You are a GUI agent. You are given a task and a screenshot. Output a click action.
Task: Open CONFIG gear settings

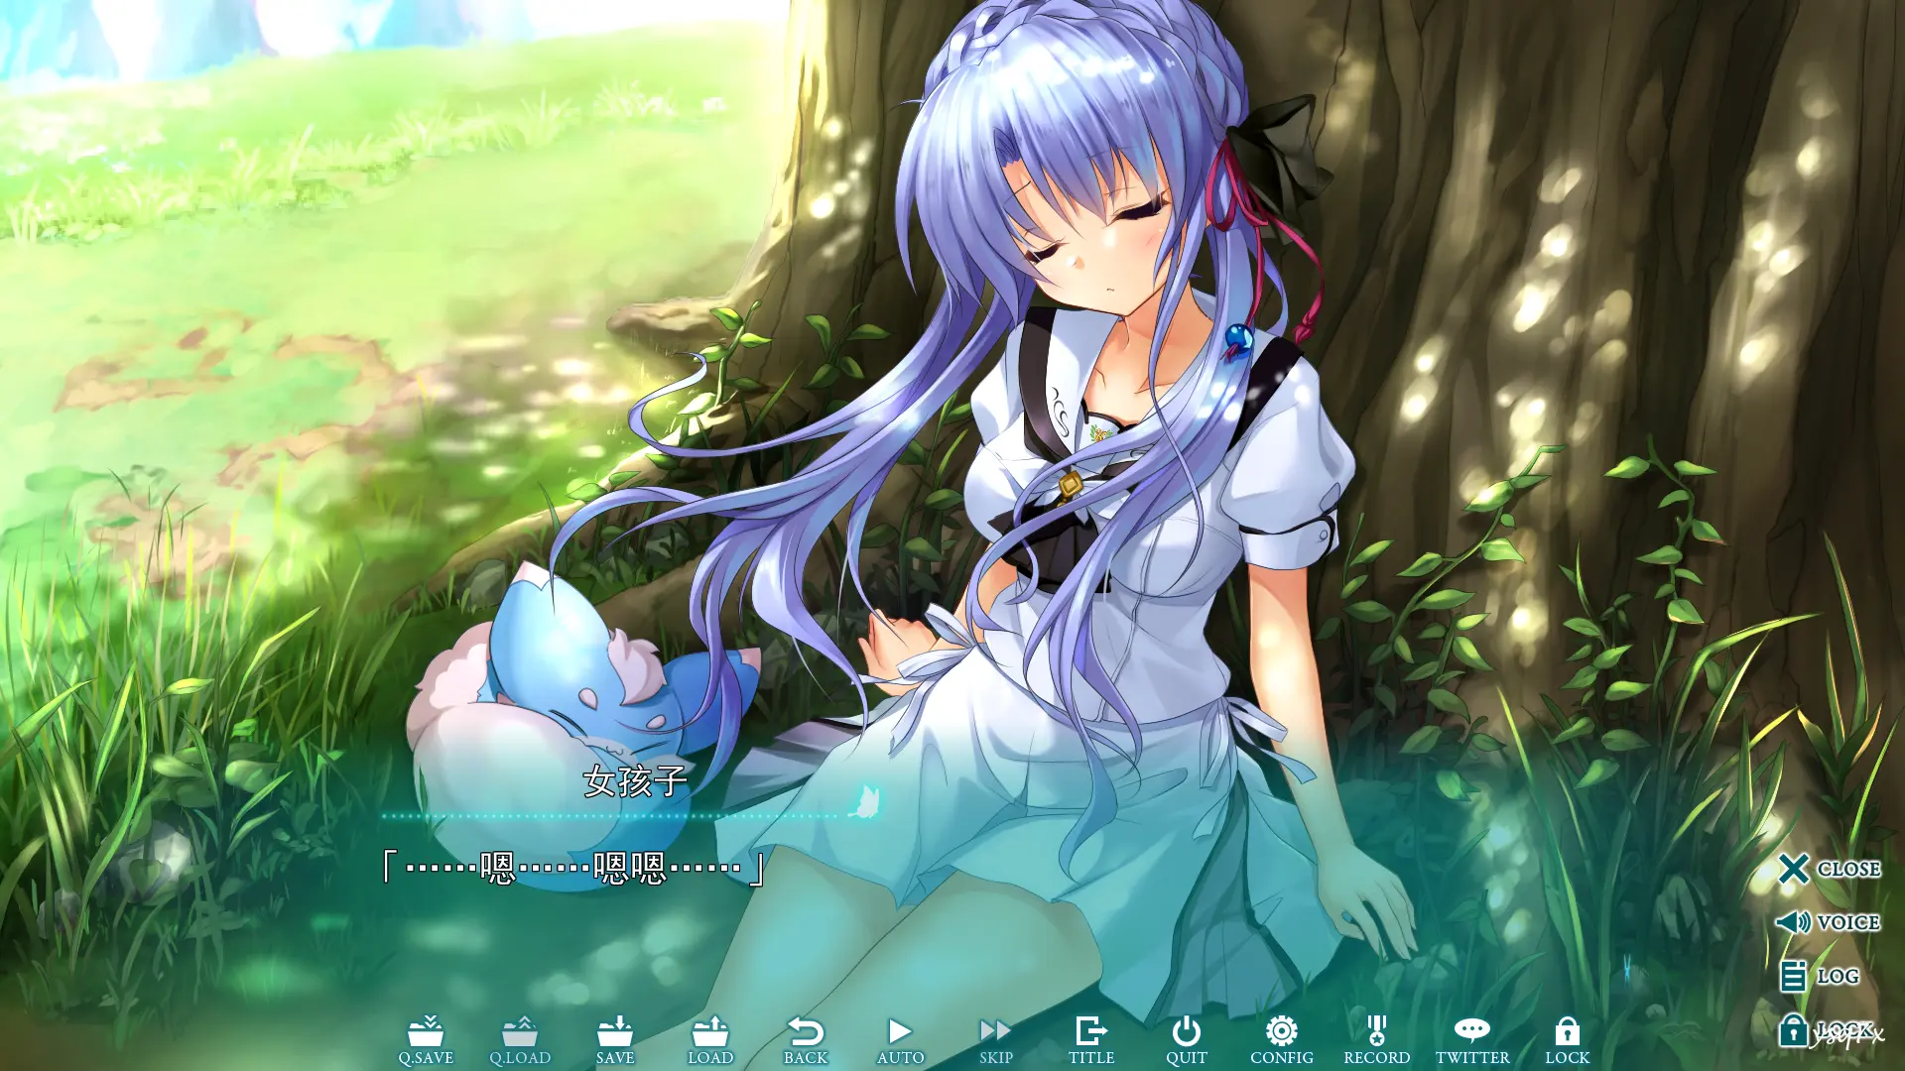[1282, 1041]
